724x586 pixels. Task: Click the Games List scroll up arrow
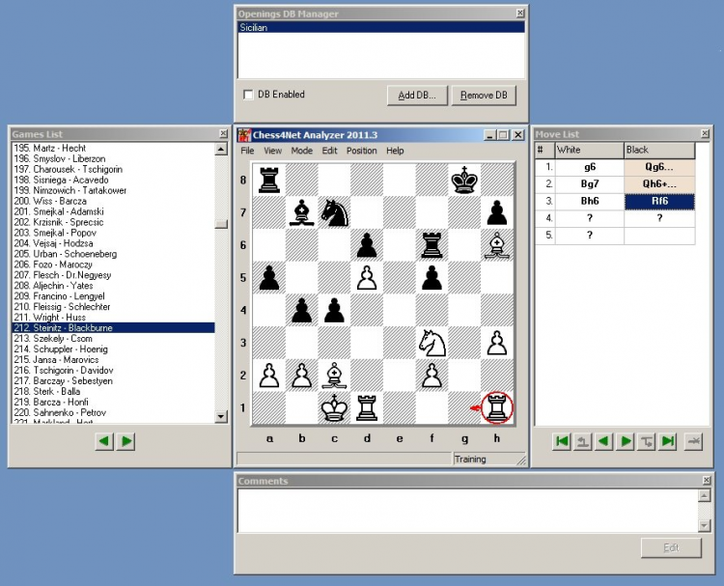[x=221, y=150]
